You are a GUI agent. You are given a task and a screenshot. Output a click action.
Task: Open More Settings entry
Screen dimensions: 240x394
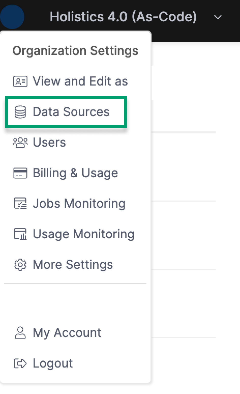[x=73, y=264]
